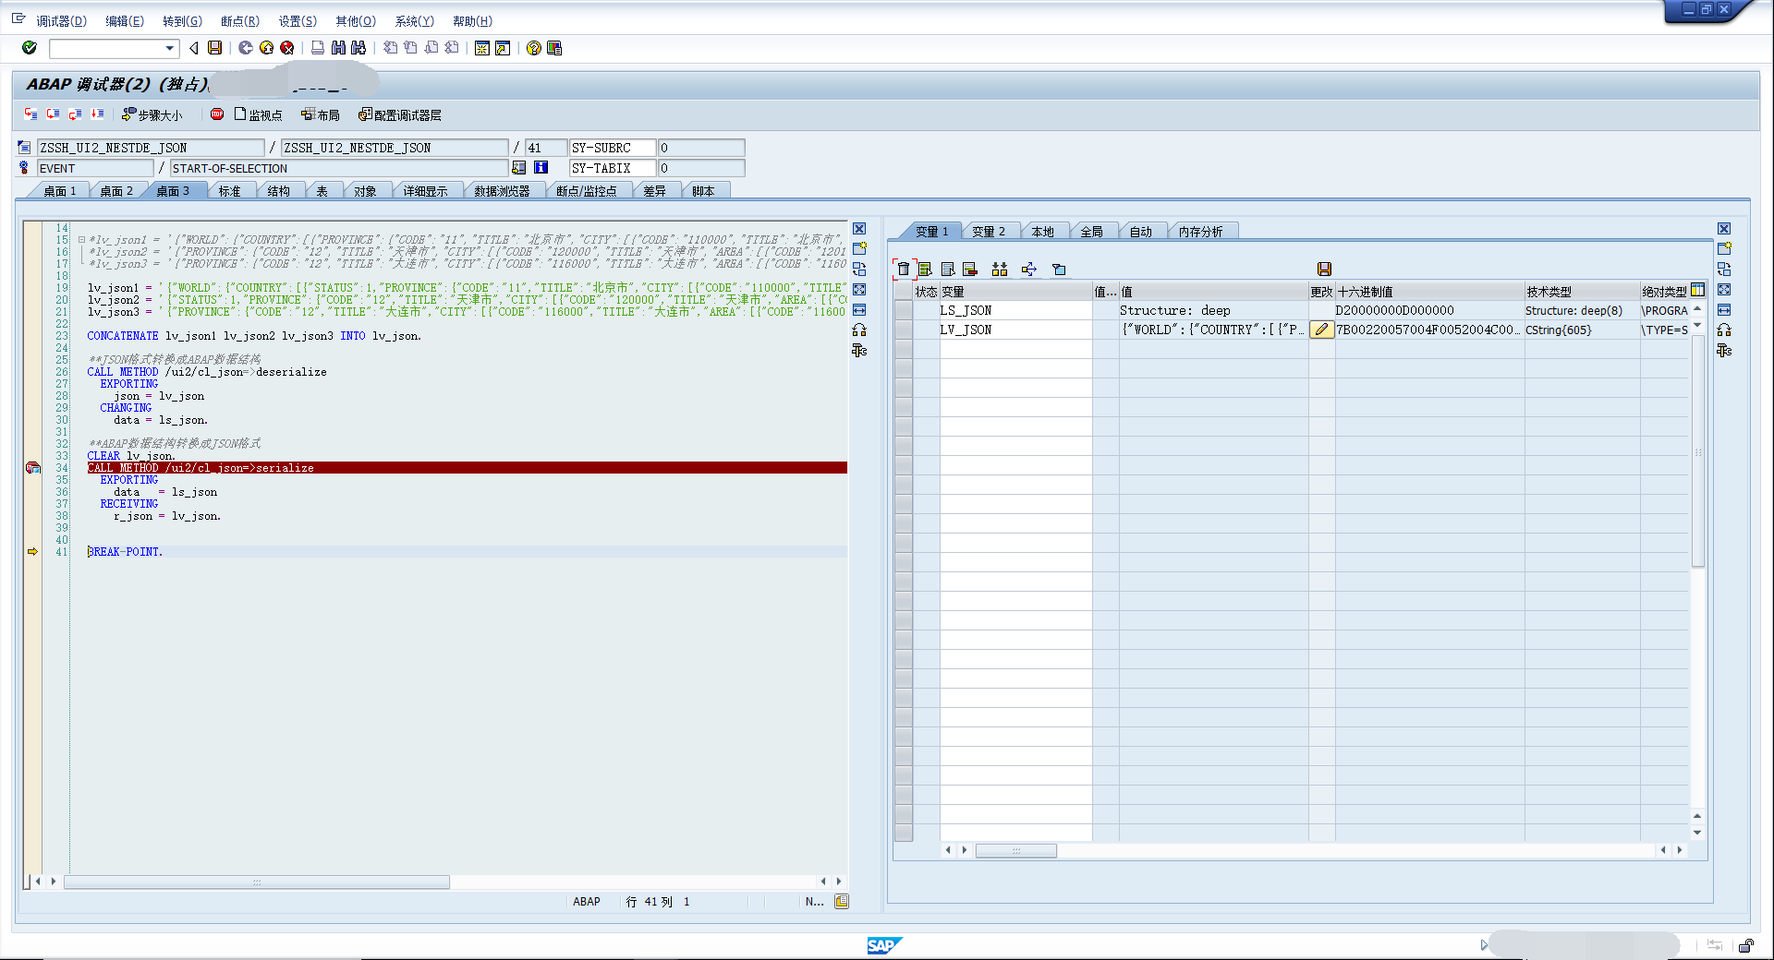Viewport: 1774px width, 960px height.
Task: Click the red STOP breakpoint icon
Action: [217, 114]
